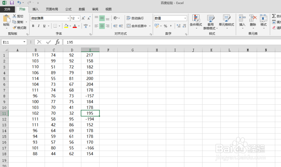Merge and center cells 合并后居中

pyautogui.click(x=137, y=26)
